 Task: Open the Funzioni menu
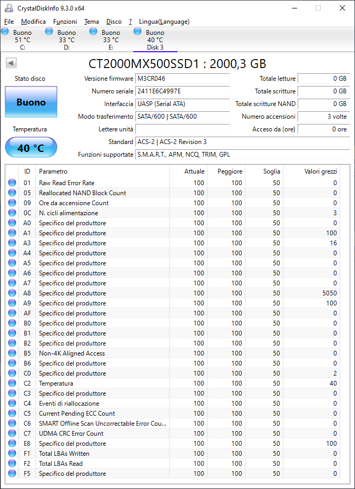point(65,22)
